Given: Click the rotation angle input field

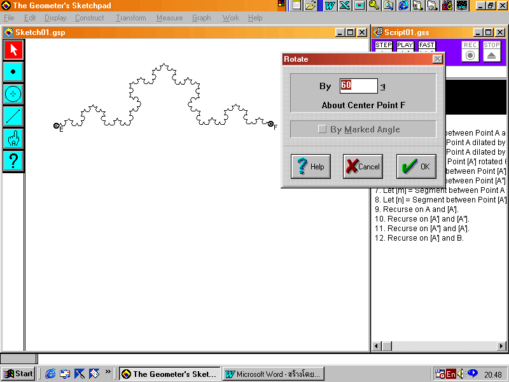Looking at the screenshot, I should (x=359, y=86).
